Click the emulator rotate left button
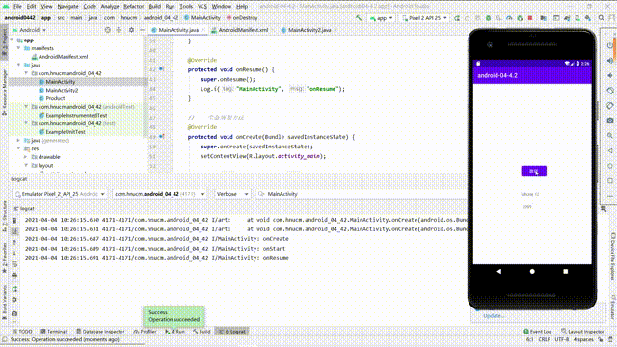Image resolution: width=617 pixels, height=347 pixels. point(610,91)
